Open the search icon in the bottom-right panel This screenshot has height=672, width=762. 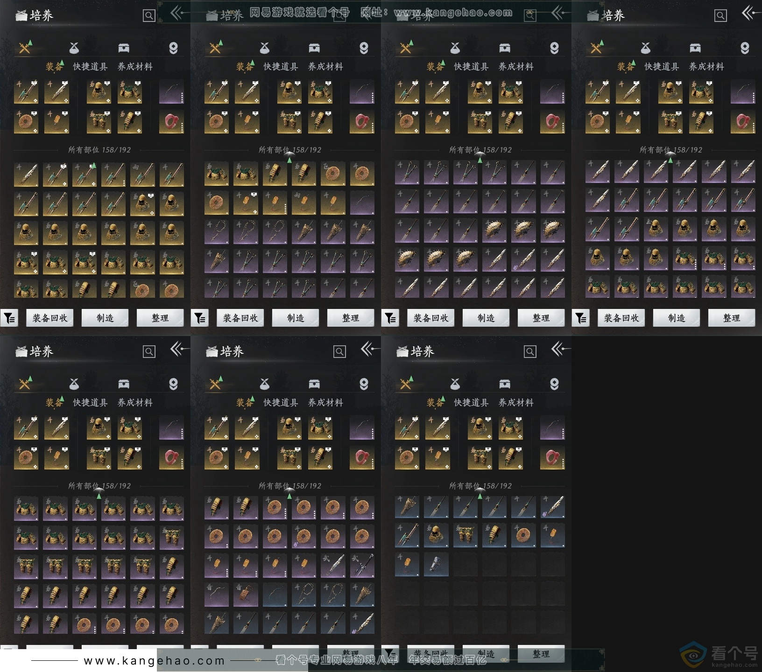530,351
